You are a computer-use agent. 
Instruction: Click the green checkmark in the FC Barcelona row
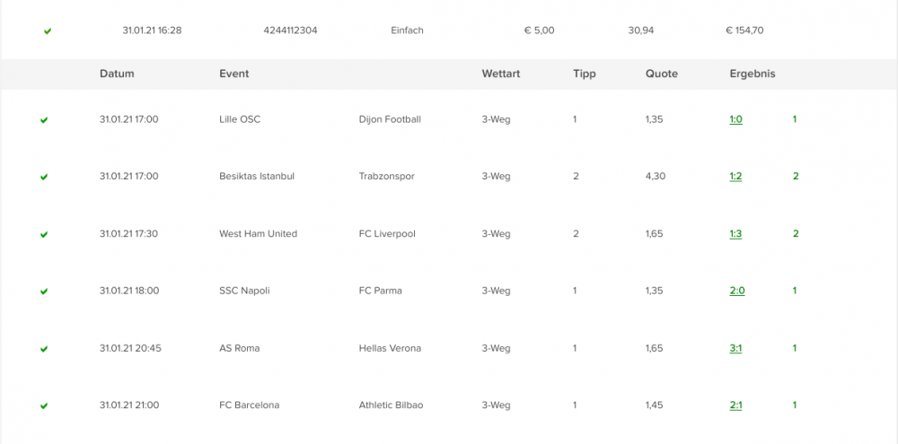[44, 405]
